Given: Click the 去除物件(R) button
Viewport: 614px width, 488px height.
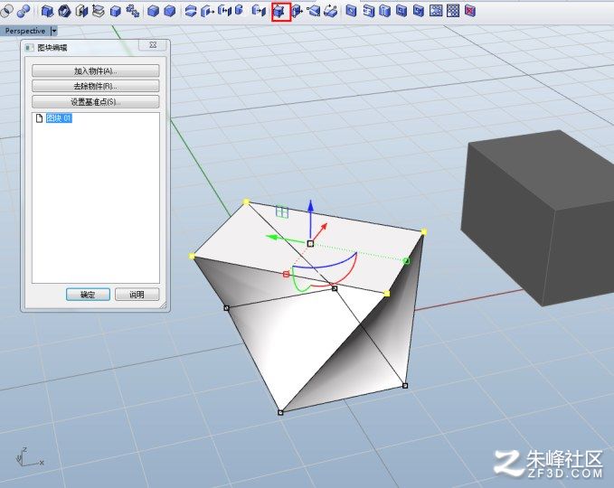Looking at the screenshot, I should [x=96, y=86].
